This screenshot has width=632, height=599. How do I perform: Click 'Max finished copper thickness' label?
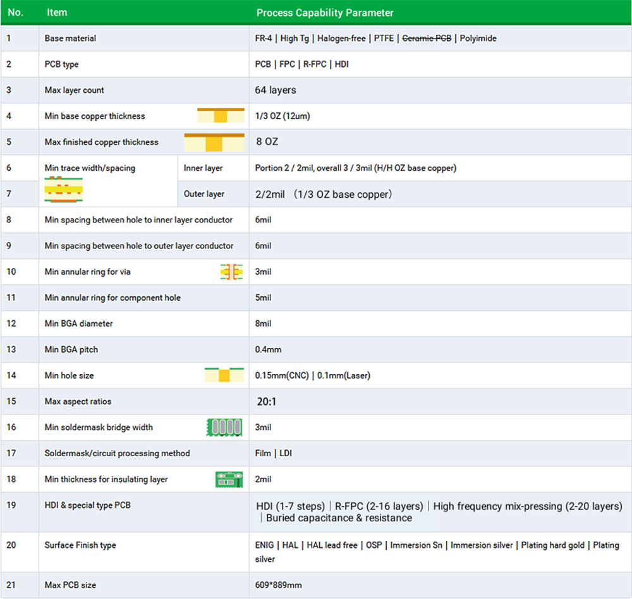[x=102, y=142]
